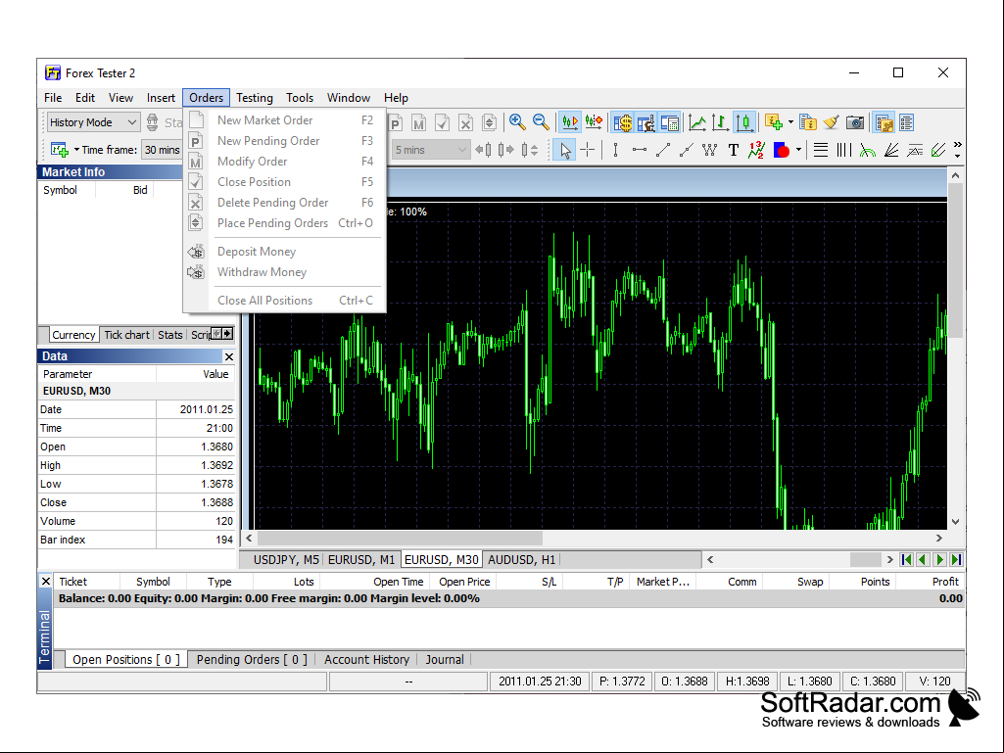Toggle the panel icon with calculator
The height and width of the screenshot is (753, 1004).
point(670,122)
